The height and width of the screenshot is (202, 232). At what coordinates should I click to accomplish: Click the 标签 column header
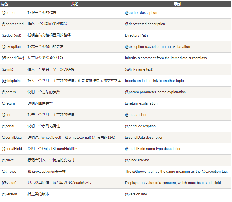tap(6, 4)
